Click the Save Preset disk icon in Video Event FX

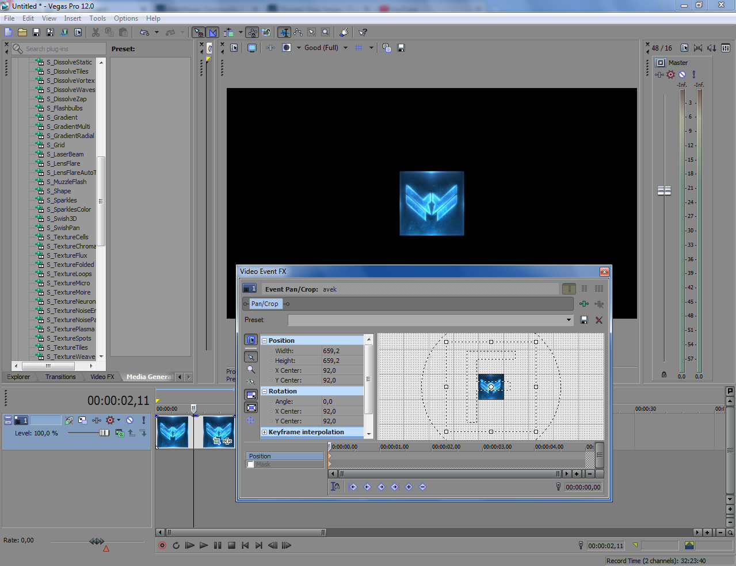pos(584,320)
